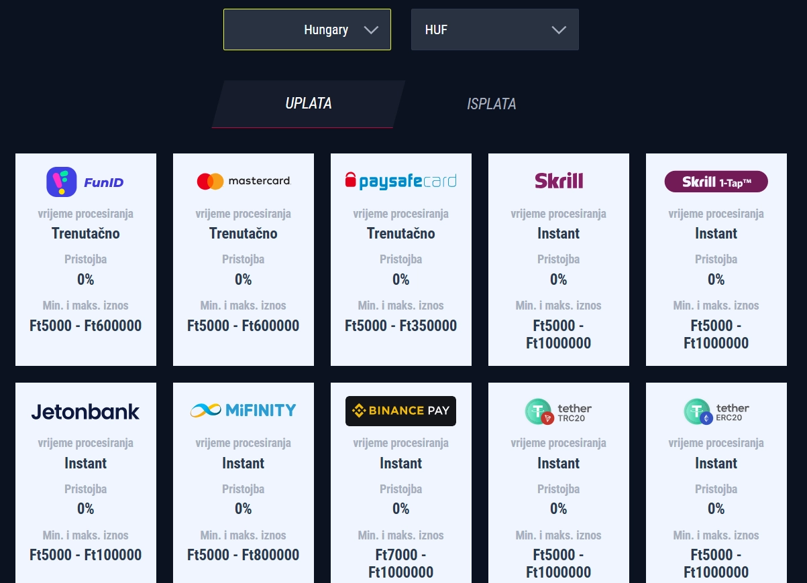Click the Jetonbank Ft5000 - Ft100000 limit
This screenshot has width=807, height=583.
[86, 556]
